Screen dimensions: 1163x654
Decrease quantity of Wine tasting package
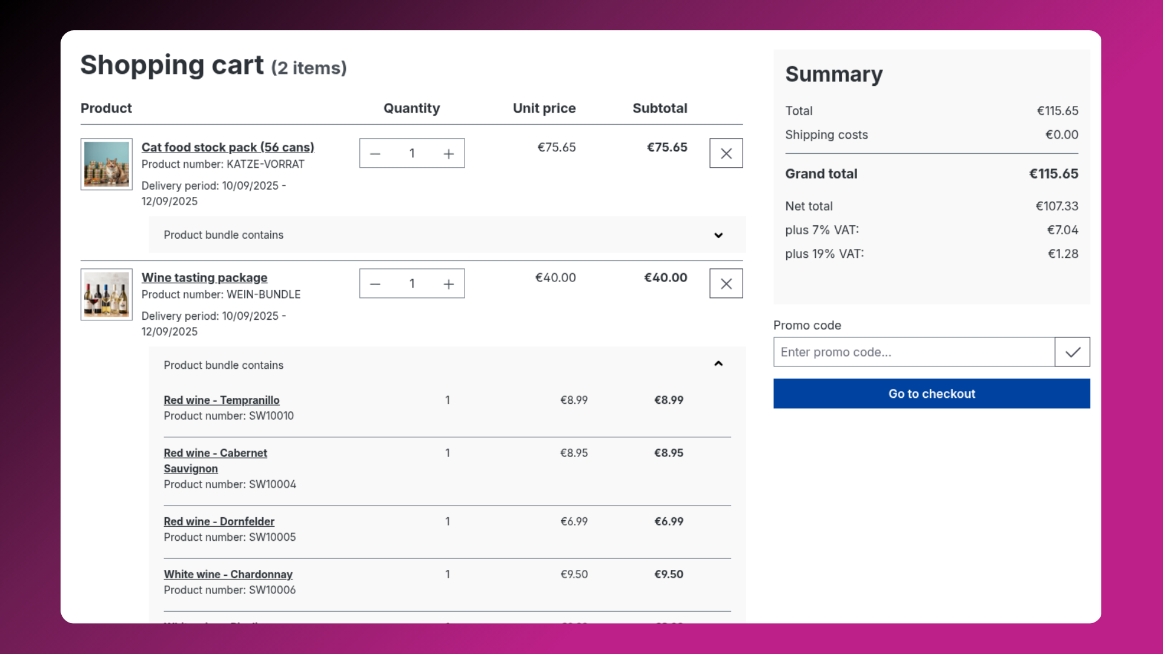375,284
